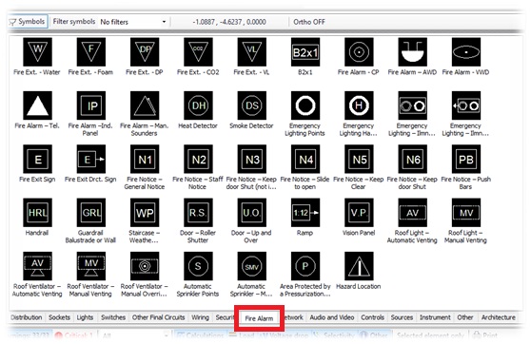Screen dimensions: 531x344
Task: Go to the Wiring tab
Action: pyautogui.click(x=200, y=317)
